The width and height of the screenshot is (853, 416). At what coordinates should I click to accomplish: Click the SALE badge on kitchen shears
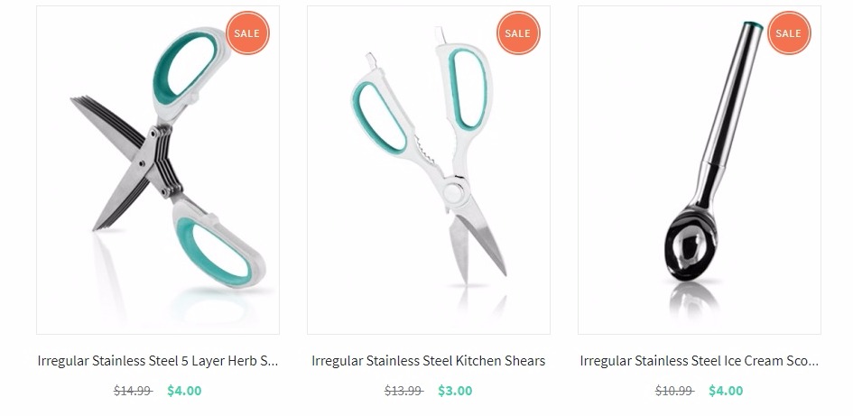coord(518,33)
